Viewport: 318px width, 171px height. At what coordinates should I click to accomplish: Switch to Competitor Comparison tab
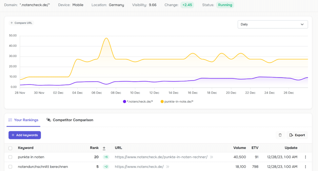coord(70,120)
